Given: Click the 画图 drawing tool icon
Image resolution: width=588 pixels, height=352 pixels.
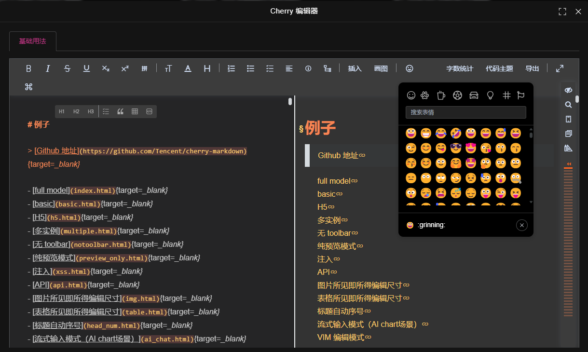Looking at the screenshot, I should coord(381,68).
